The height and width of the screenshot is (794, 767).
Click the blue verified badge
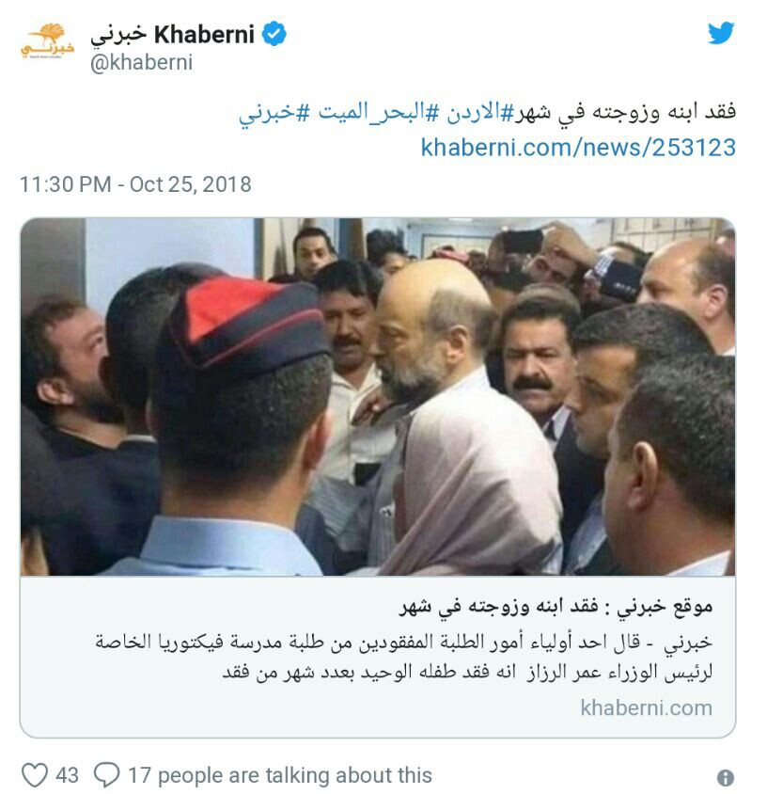coord(274,34)
